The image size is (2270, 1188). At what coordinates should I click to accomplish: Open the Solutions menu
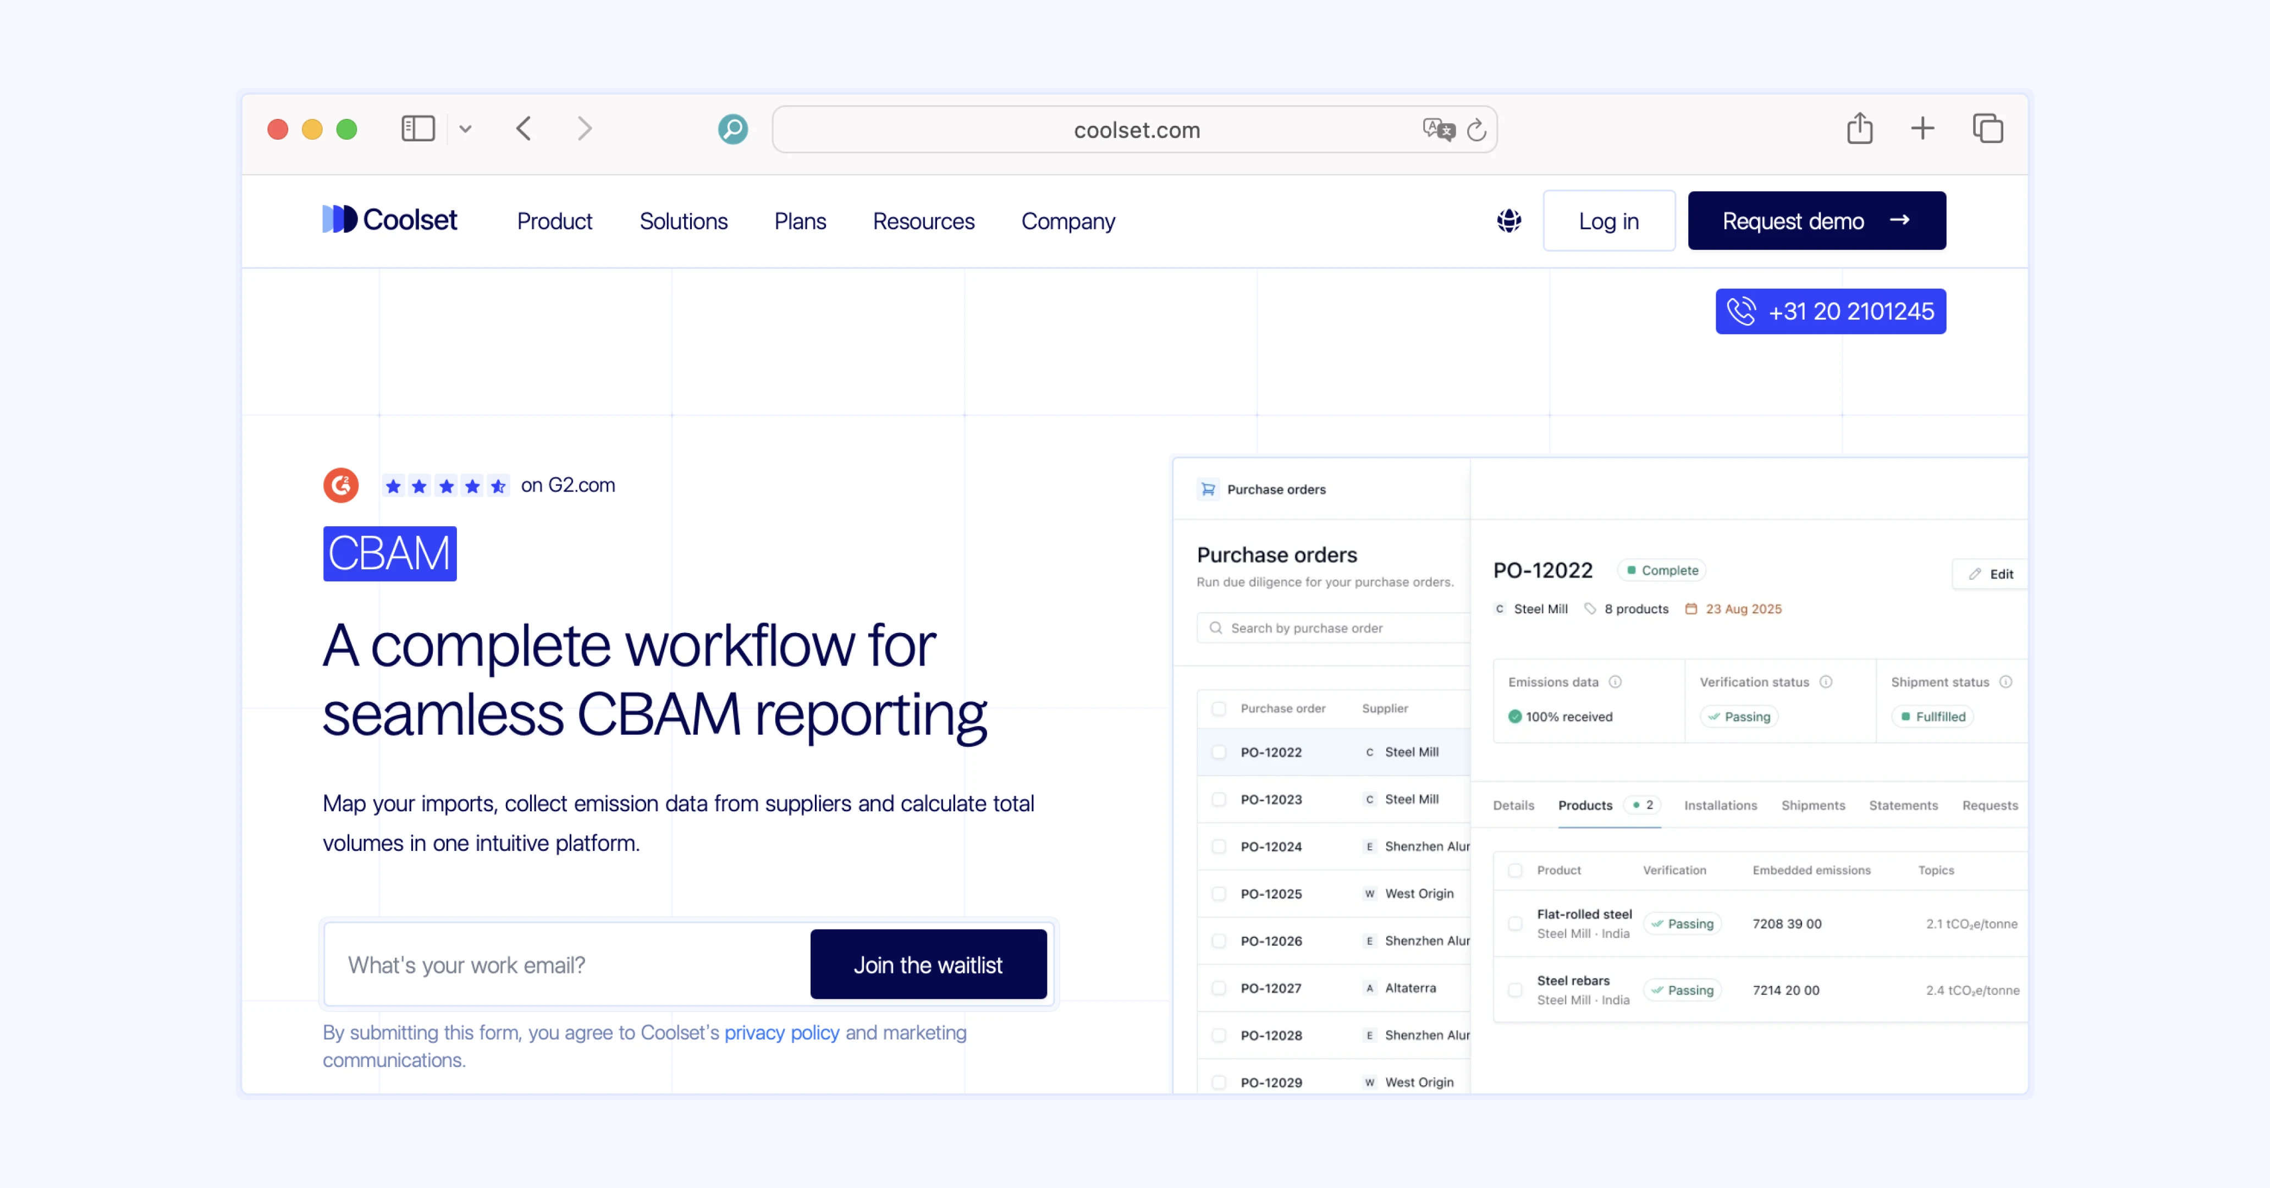coord(683,221)
